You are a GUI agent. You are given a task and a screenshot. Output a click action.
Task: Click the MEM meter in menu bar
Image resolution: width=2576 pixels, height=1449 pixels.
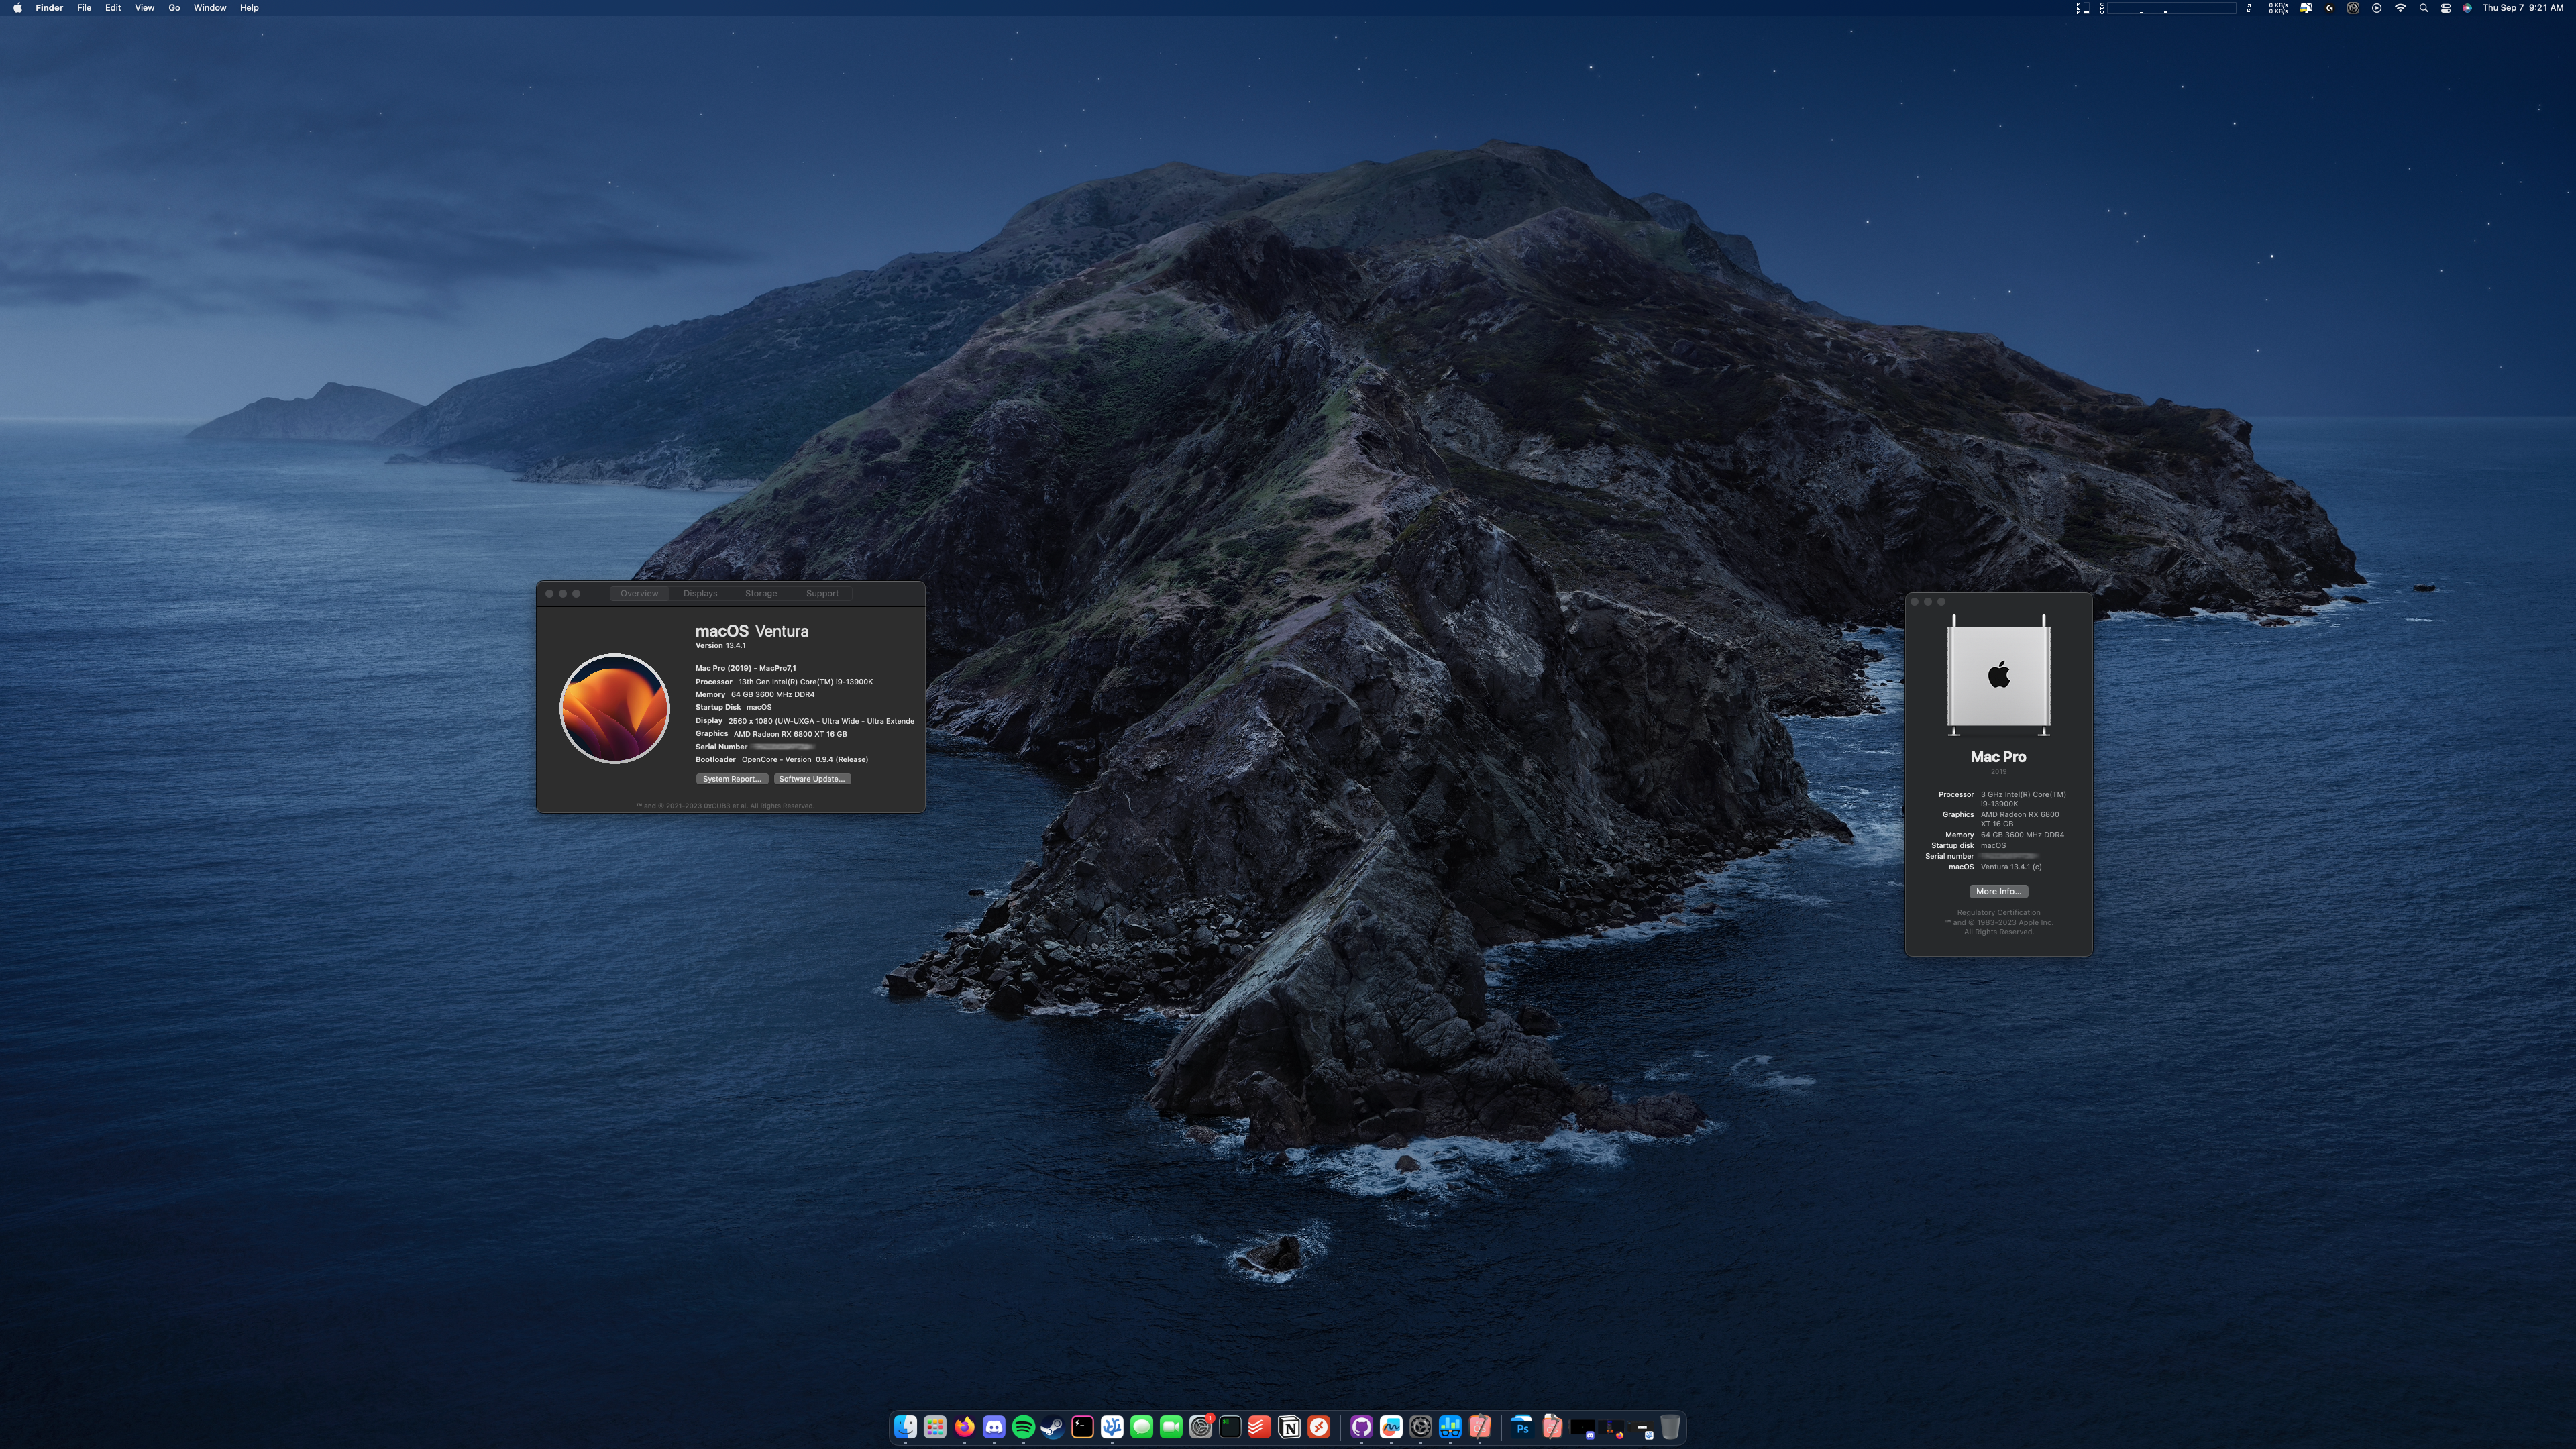[x=2084, y=8]
